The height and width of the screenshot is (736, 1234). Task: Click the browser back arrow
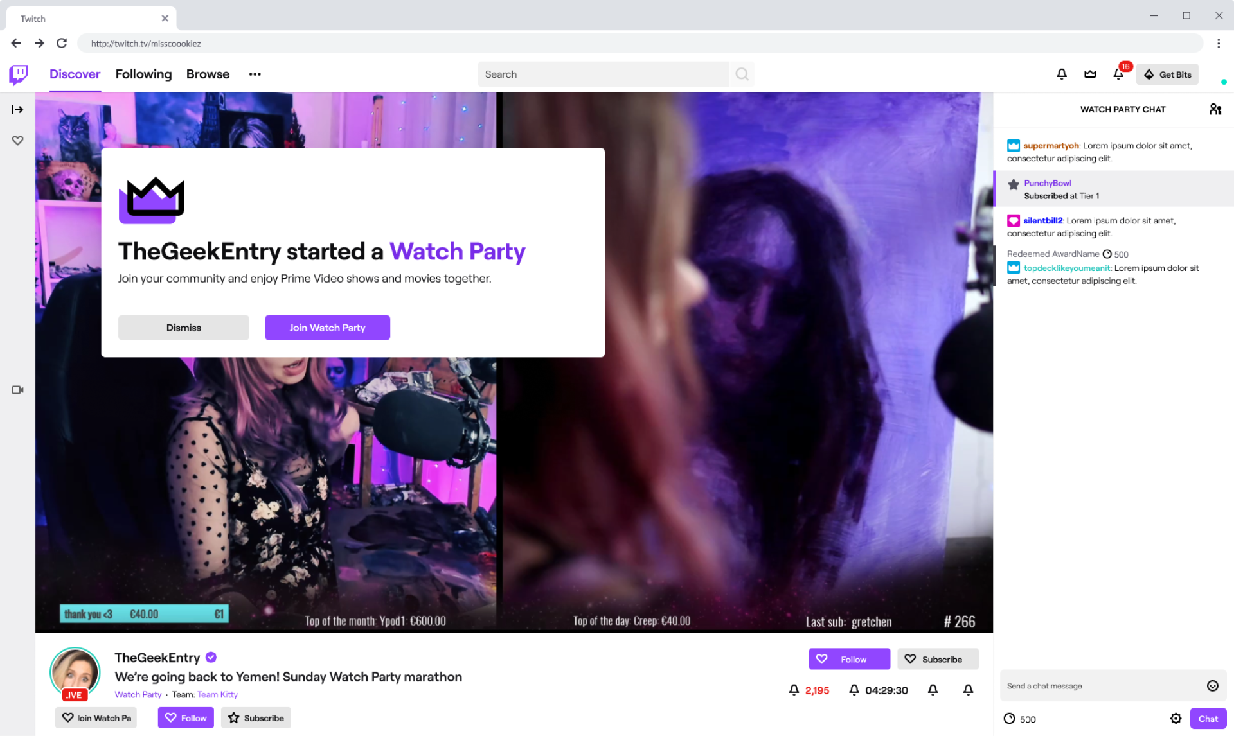pos(16,43)
